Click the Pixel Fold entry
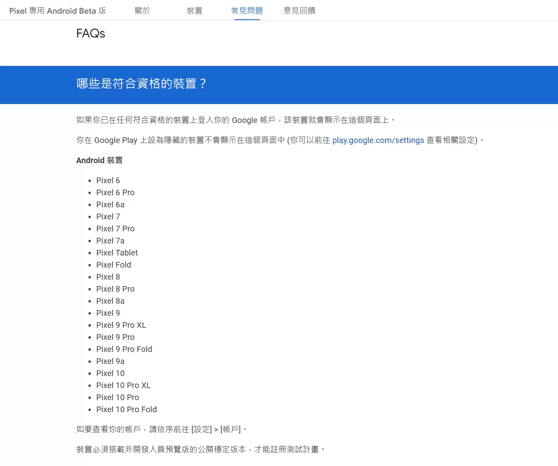 [x=114, y=265]
